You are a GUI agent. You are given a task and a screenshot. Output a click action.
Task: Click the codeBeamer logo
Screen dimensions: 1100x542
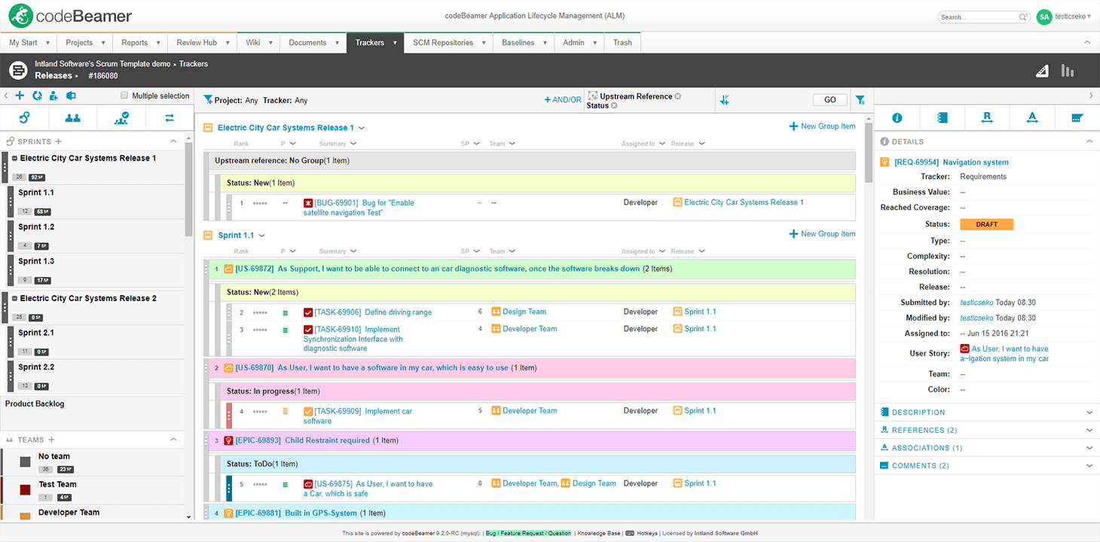coord(71,16)
